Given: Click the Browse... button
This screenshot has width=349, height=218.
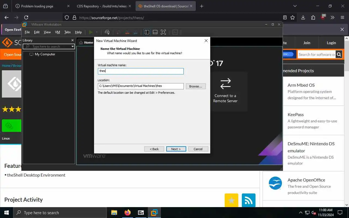Looking at the screenshot, I should pyautogui.click(x=196, y=86).
